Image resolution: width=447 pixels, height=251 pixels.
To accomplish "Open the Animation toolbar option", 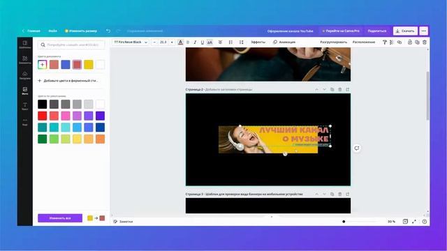I will coord(284,42).
